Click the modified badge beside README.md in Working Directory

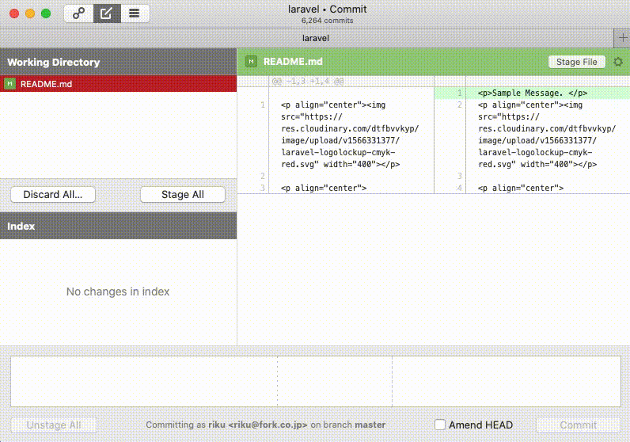pyautogui.click(x=9, y=84)
